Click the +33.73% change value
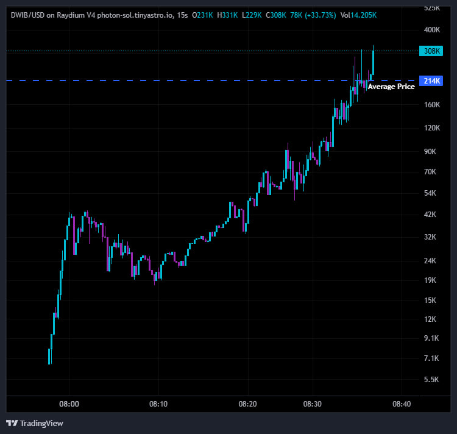The image size is (457, 434). tap(321, 15)
